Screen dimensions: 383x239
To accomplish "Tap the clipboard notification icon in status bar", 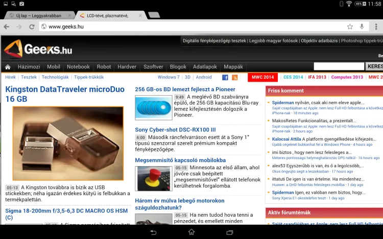I will point(22,4).
